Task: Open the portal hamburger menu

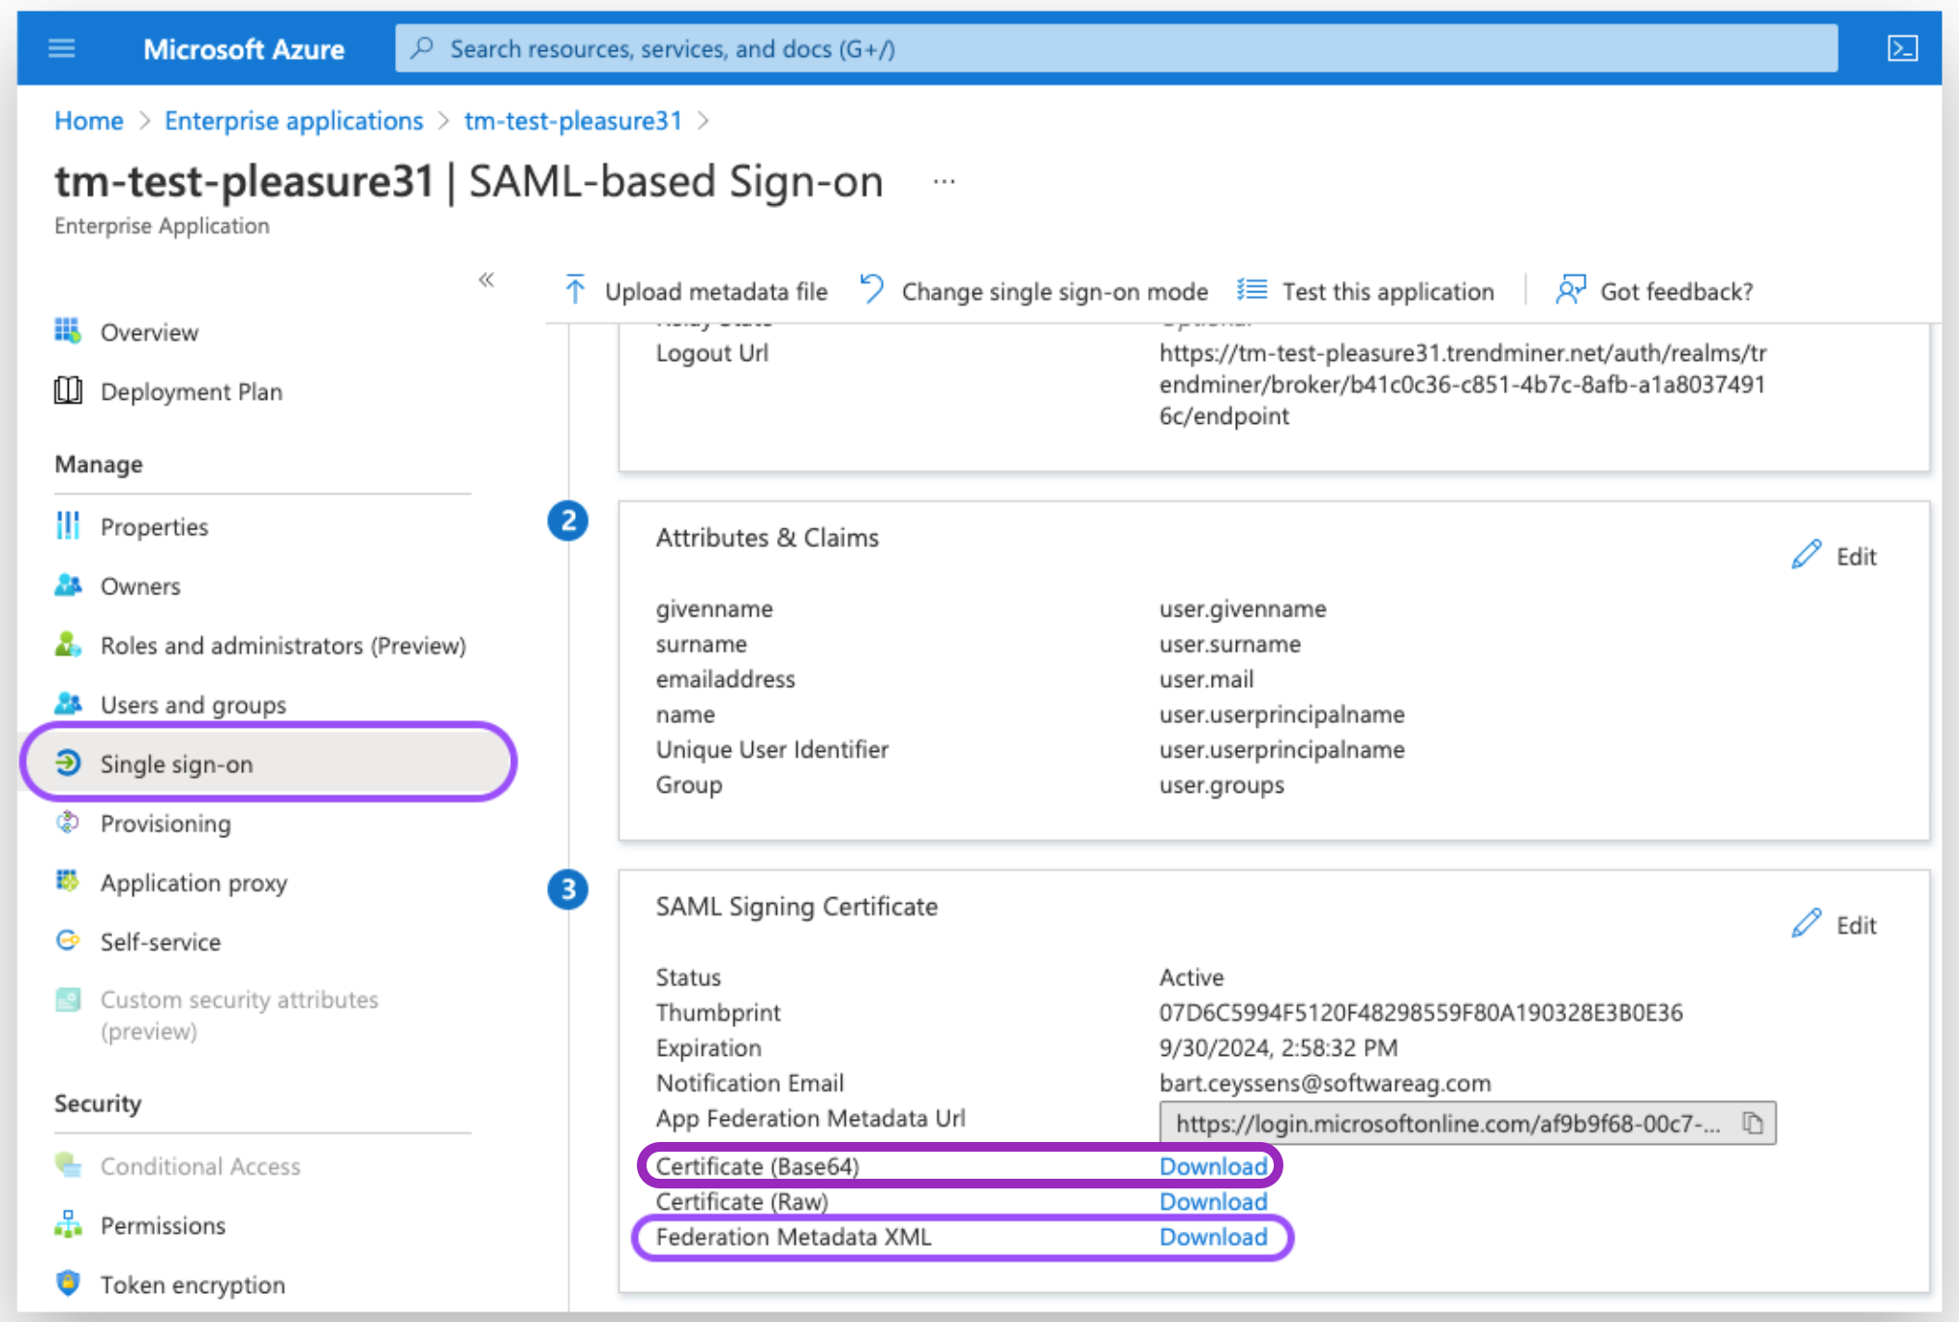Action: point(61,48)
